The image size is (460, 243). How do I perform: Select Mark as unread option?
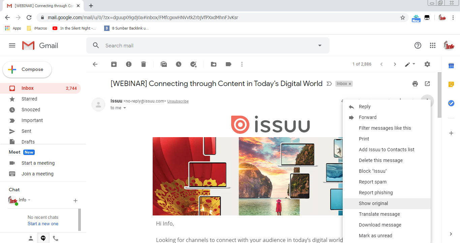click(387, 236)
